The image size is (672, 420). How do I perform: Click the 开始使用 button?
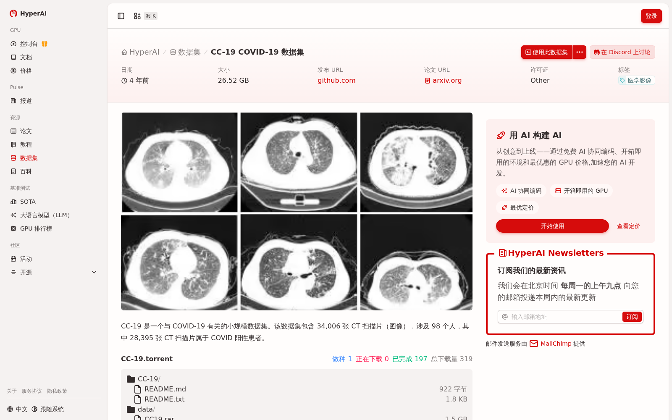click(x=552, y=226)
